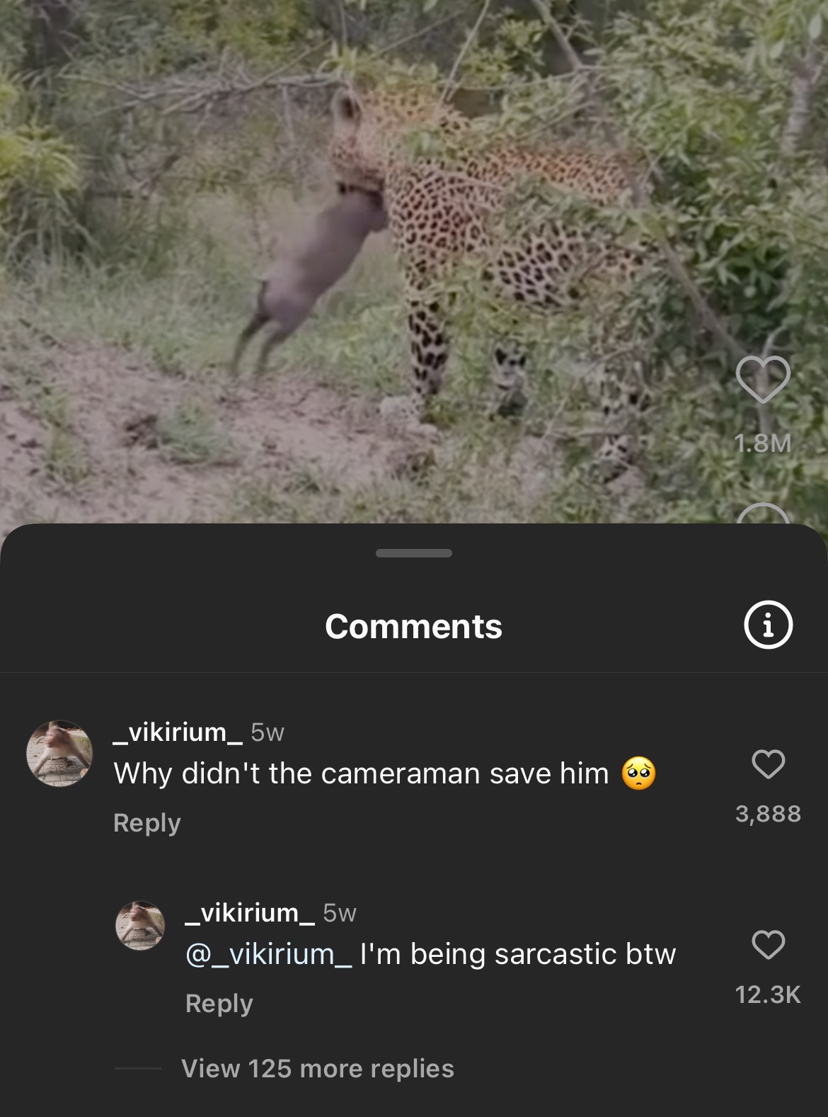
Task: Tap the cameraman comment text
Action: coord(361,773)
